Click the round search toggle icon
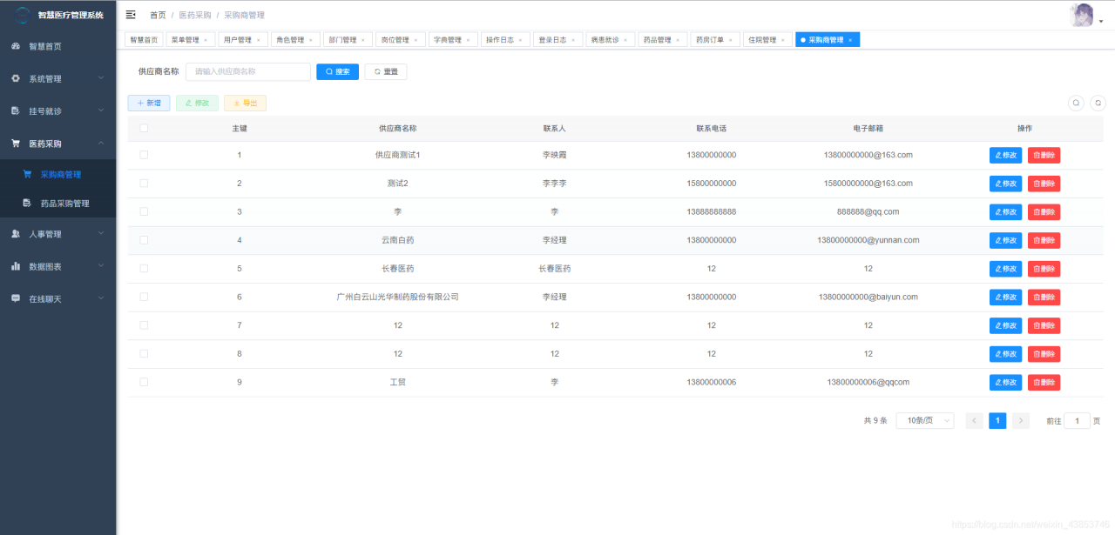This screenshot has height=535, width=1115. coord(1077,103)
